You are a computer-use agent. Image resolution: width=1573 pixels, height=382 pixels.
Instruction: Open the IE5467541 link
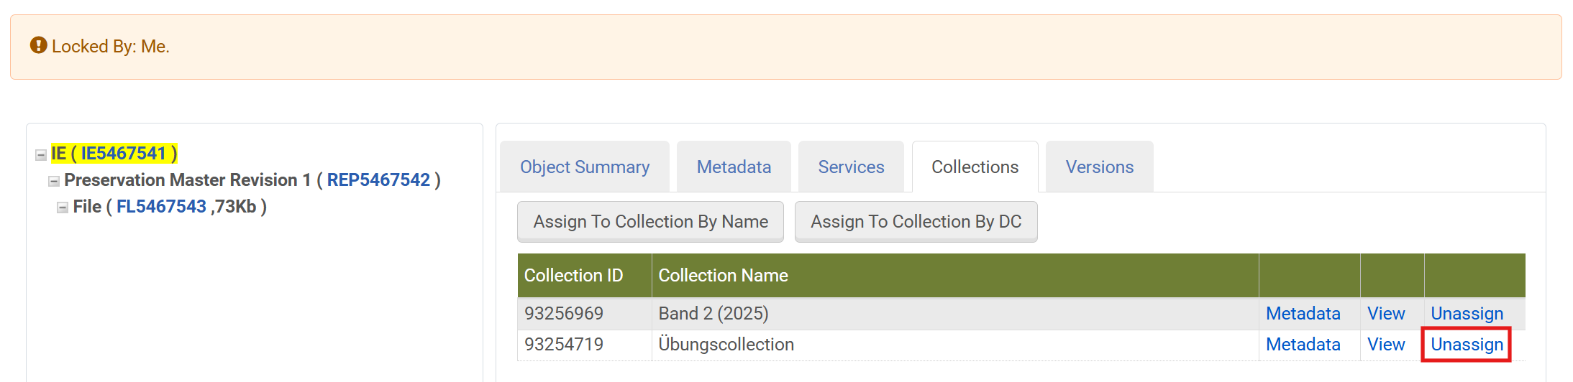coord(123,154)
